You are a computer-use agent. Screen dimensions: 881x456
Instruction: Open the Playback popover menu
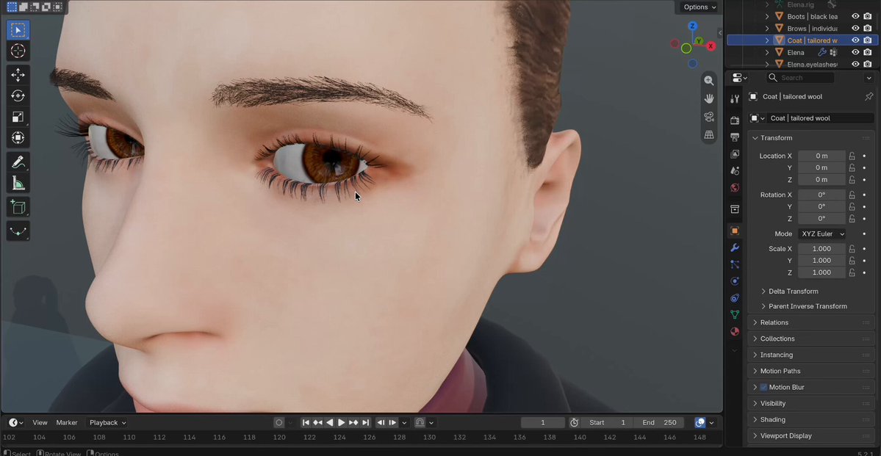coord(107,423)
